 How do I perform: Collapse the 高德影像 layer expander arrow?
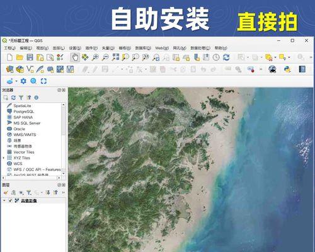4,200
